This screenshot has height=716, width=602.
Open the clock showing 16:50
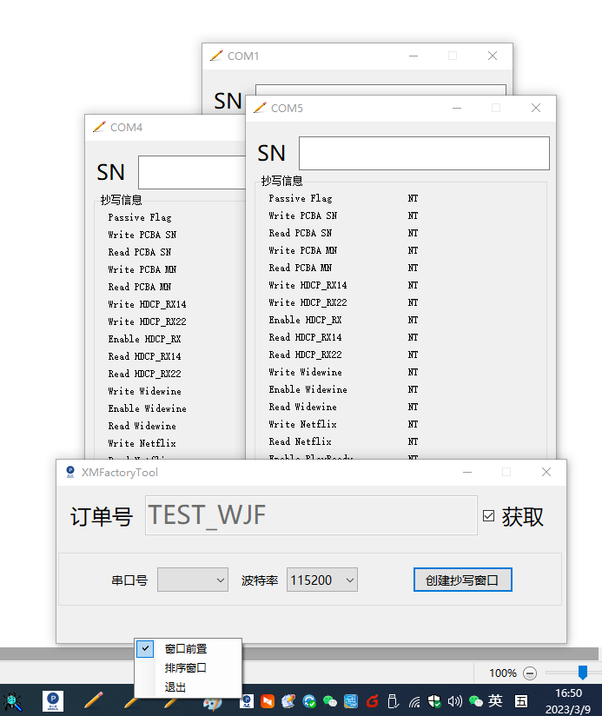click(568, 700)
